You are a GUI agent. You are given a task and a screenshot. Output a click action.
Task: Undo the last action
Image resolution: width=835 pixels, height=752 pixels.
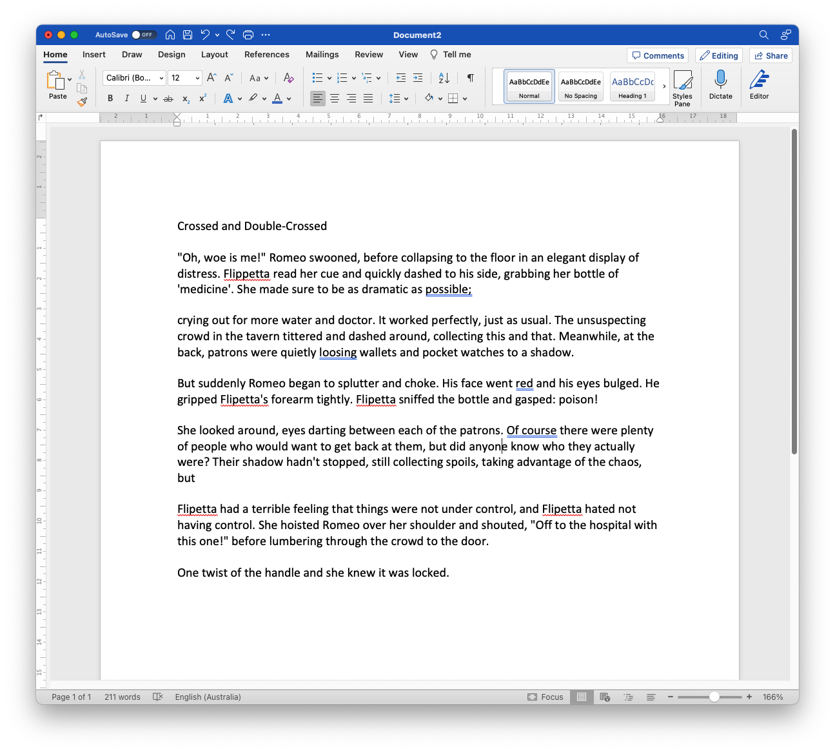(205, 35)
